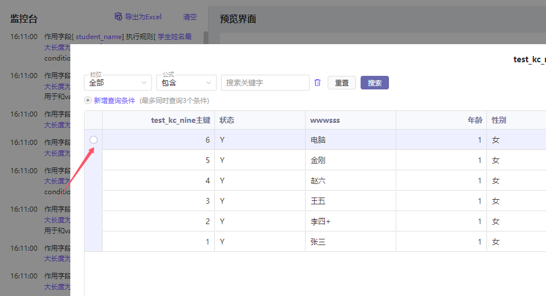This screenshot has width=546, height=296.
Task: Click the 状态 column header
Action: point(260,120)
